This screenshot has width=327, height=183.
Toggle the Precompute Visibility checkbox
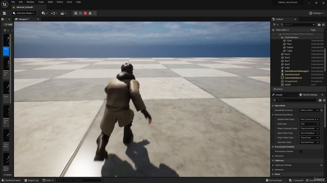click(301, 151)
